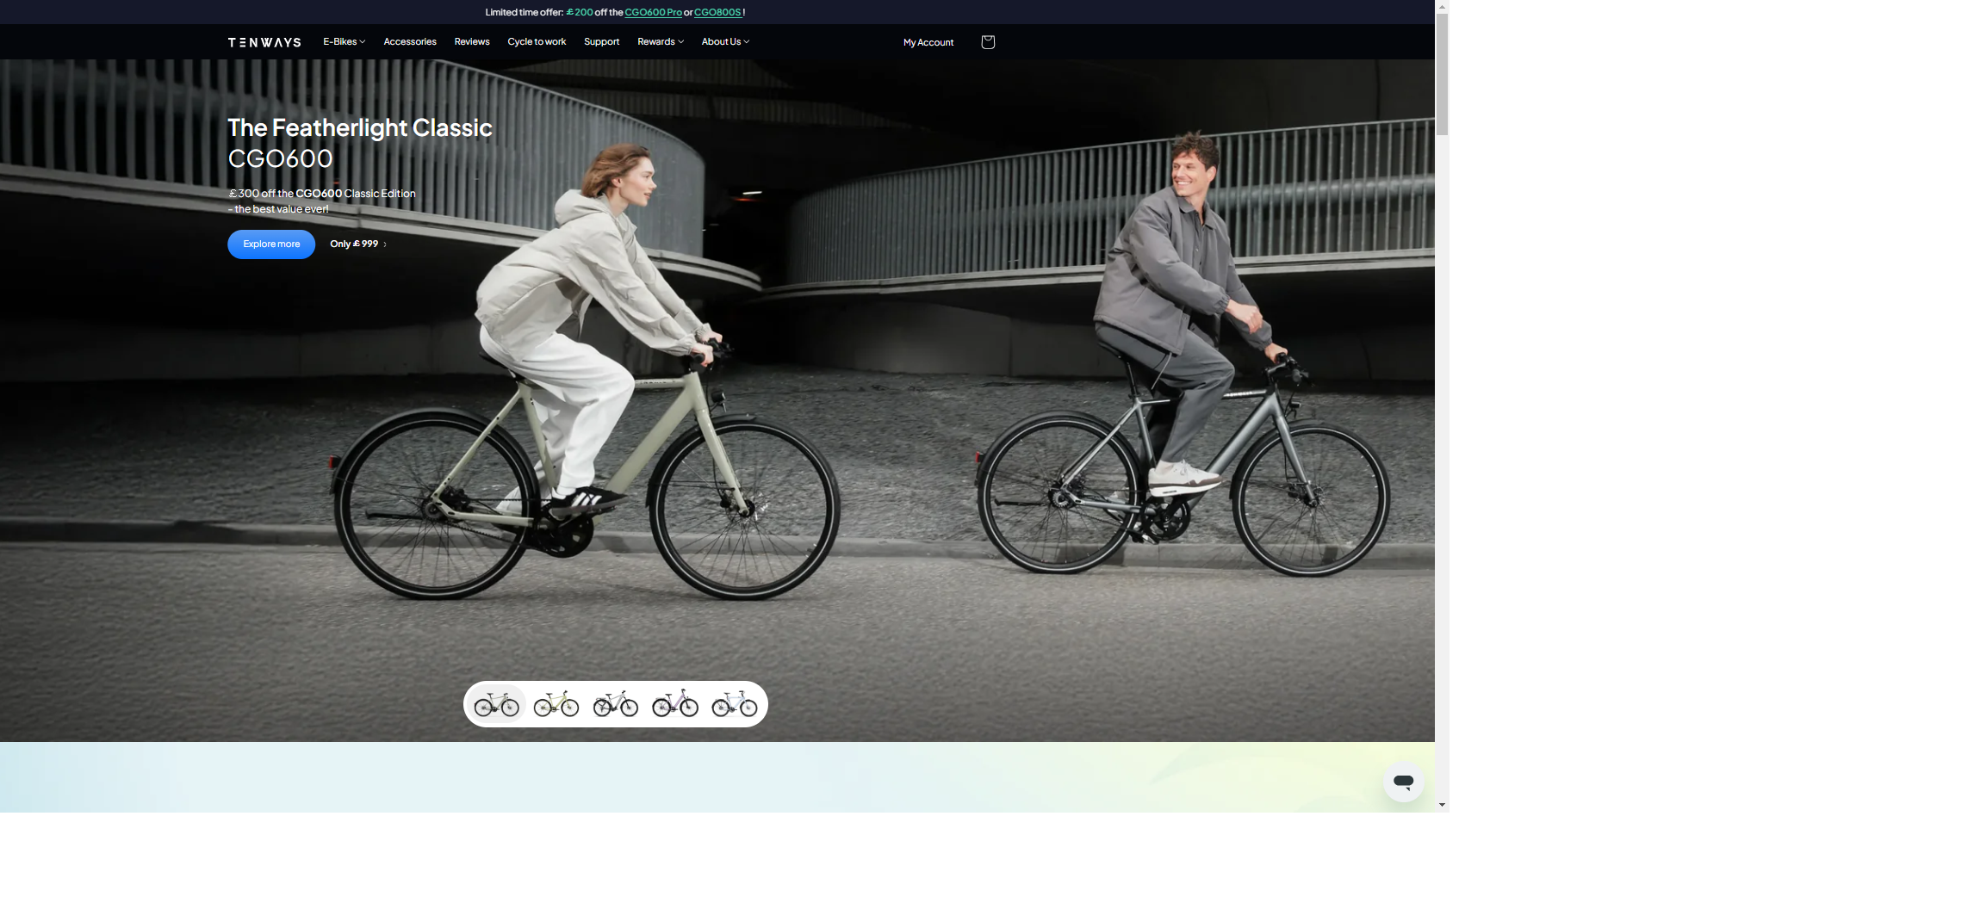
Task: Open the Support menu item
Action: pos(601,41)
